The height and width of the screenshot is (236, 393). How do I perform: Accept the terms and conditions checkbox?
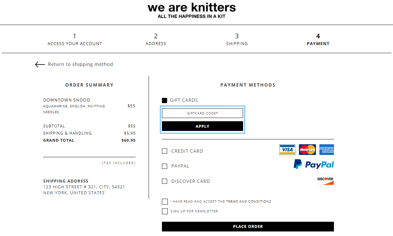165,202
